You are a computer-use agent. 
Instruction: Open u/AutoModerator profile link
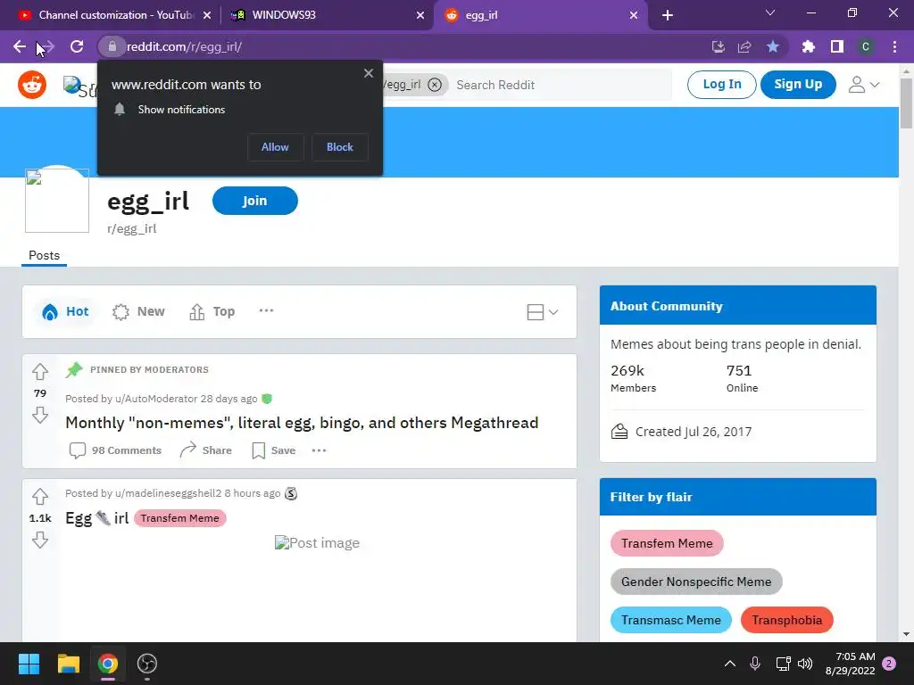[x=156, y=399]
